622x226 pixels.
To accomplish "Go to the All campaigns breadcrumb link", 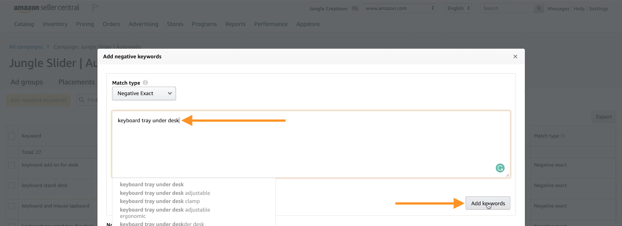I will 26,47.
